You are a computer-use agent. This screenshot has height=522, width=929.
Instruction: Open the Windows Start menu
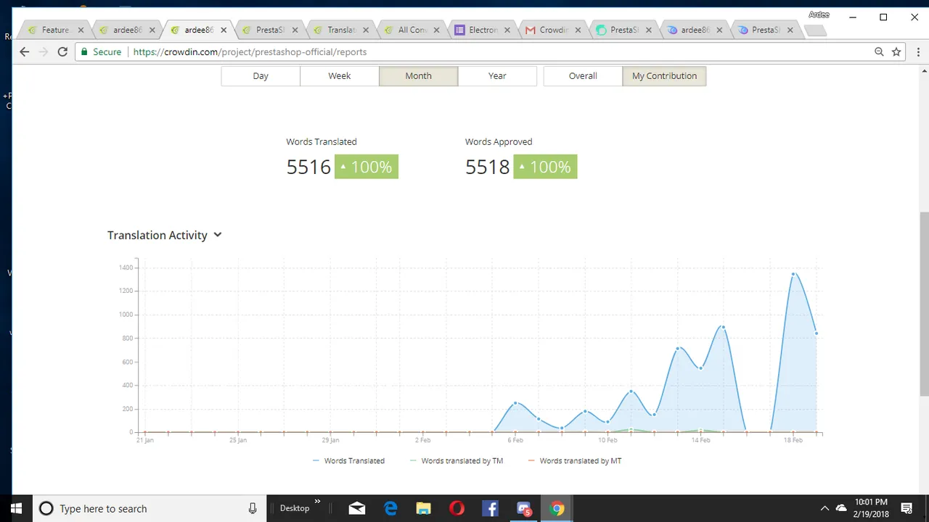click(x=16, y=508)
